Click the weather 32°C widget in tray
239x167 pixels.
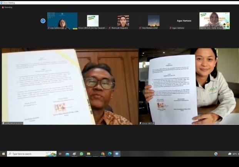pyautogui.click(x=233, y=154)
